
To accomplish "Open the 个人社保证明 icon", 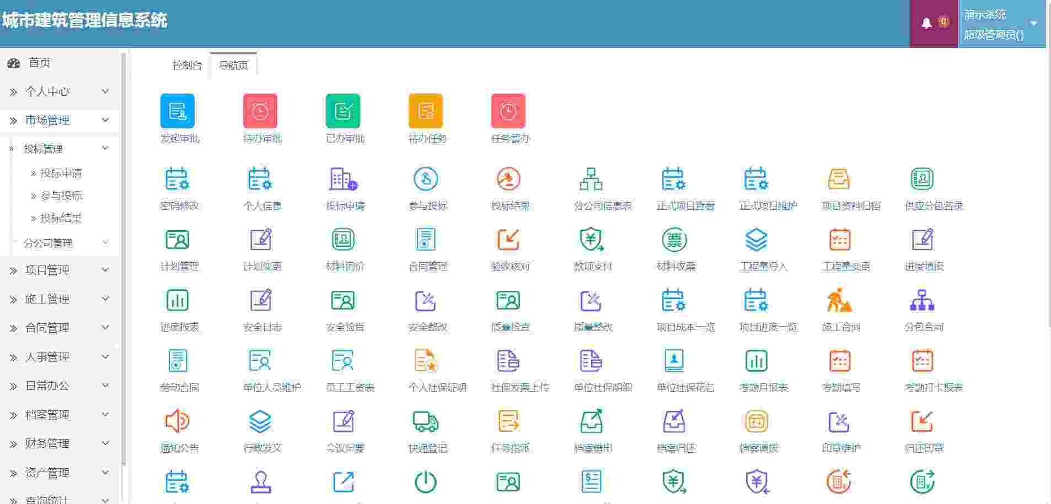I will (425, 361).
